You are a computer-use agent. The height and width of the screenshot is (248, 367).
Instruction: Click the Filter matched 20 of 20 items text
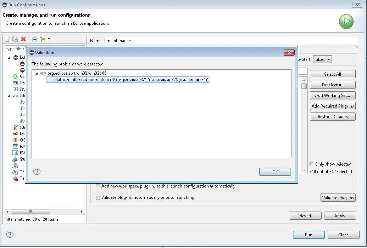pyautogui.click(x=31, y=219)
